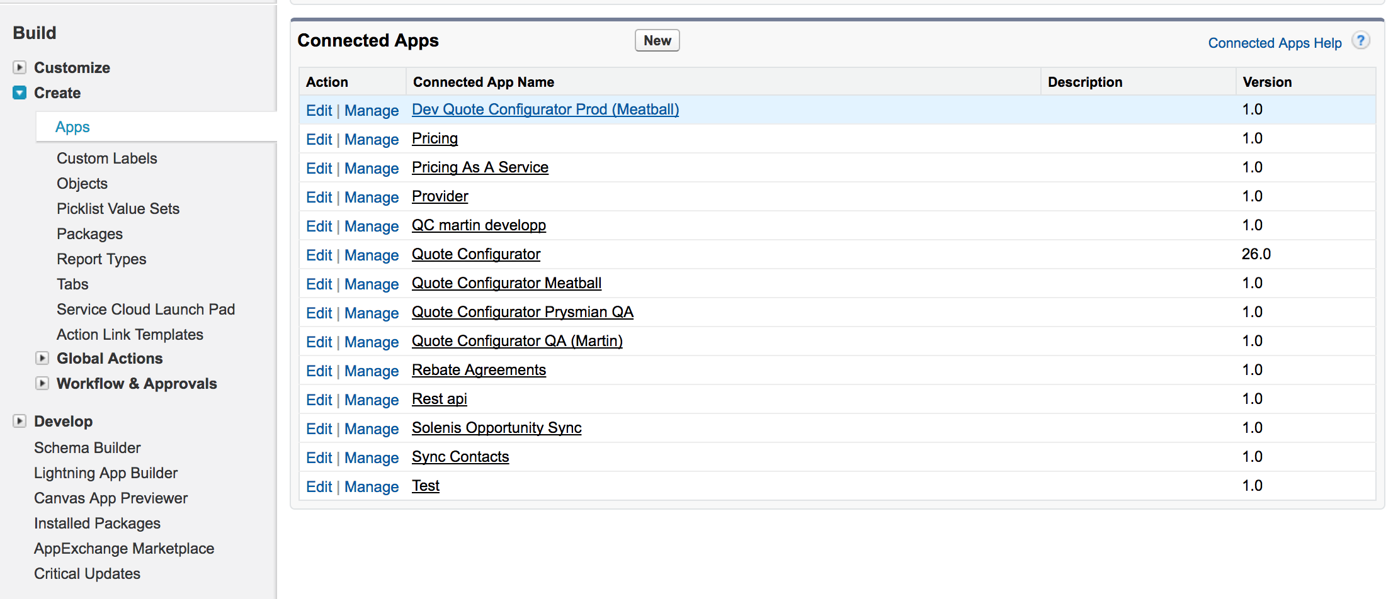The image size is (1398, 599).
Task: Select Apps in the Create menu
Action: pyautogui.click(x=72, y=127)
